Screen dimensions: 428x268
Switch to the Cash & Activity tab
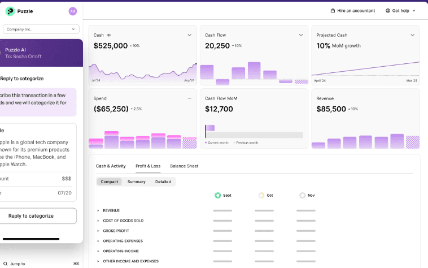click(x=111, y=166)
